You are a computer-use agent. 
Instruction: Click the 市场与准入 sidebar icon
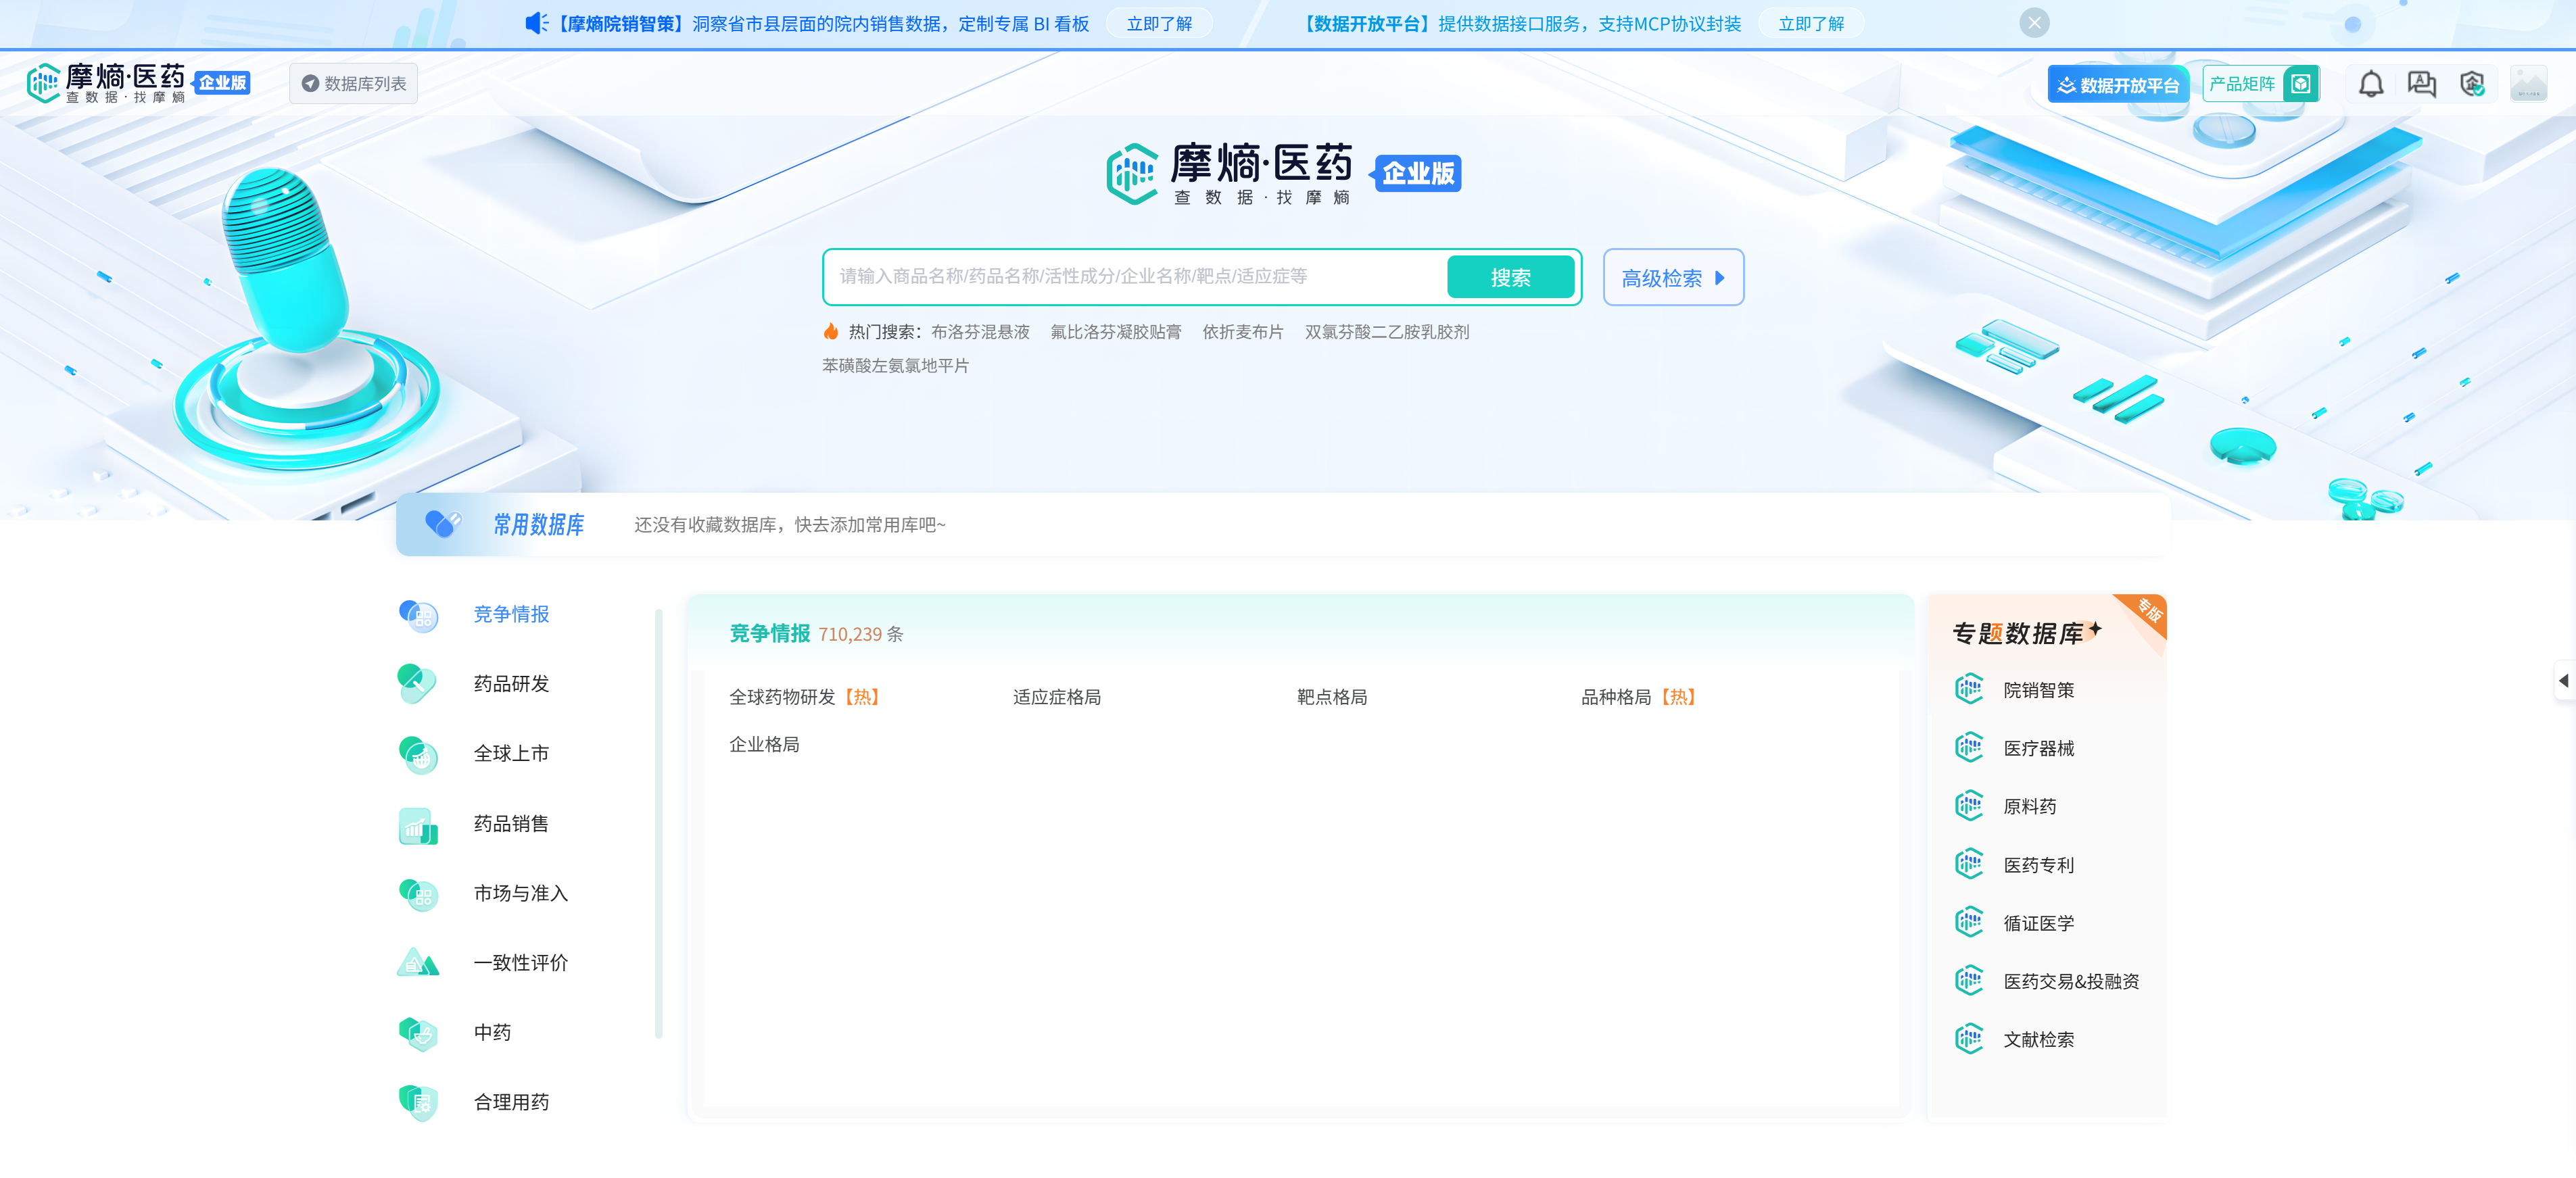418,894
